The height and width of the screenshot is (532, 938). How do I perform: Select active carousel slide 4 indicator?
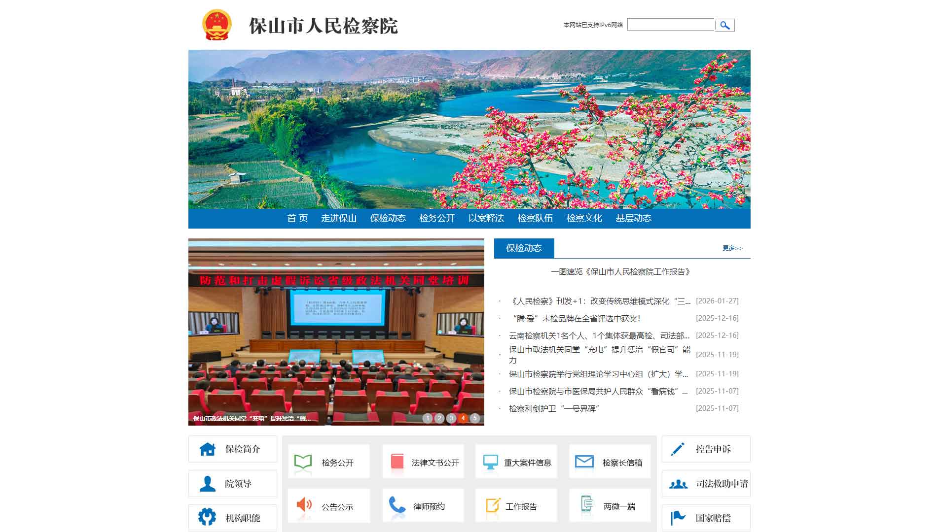click(x=463, y=418)
